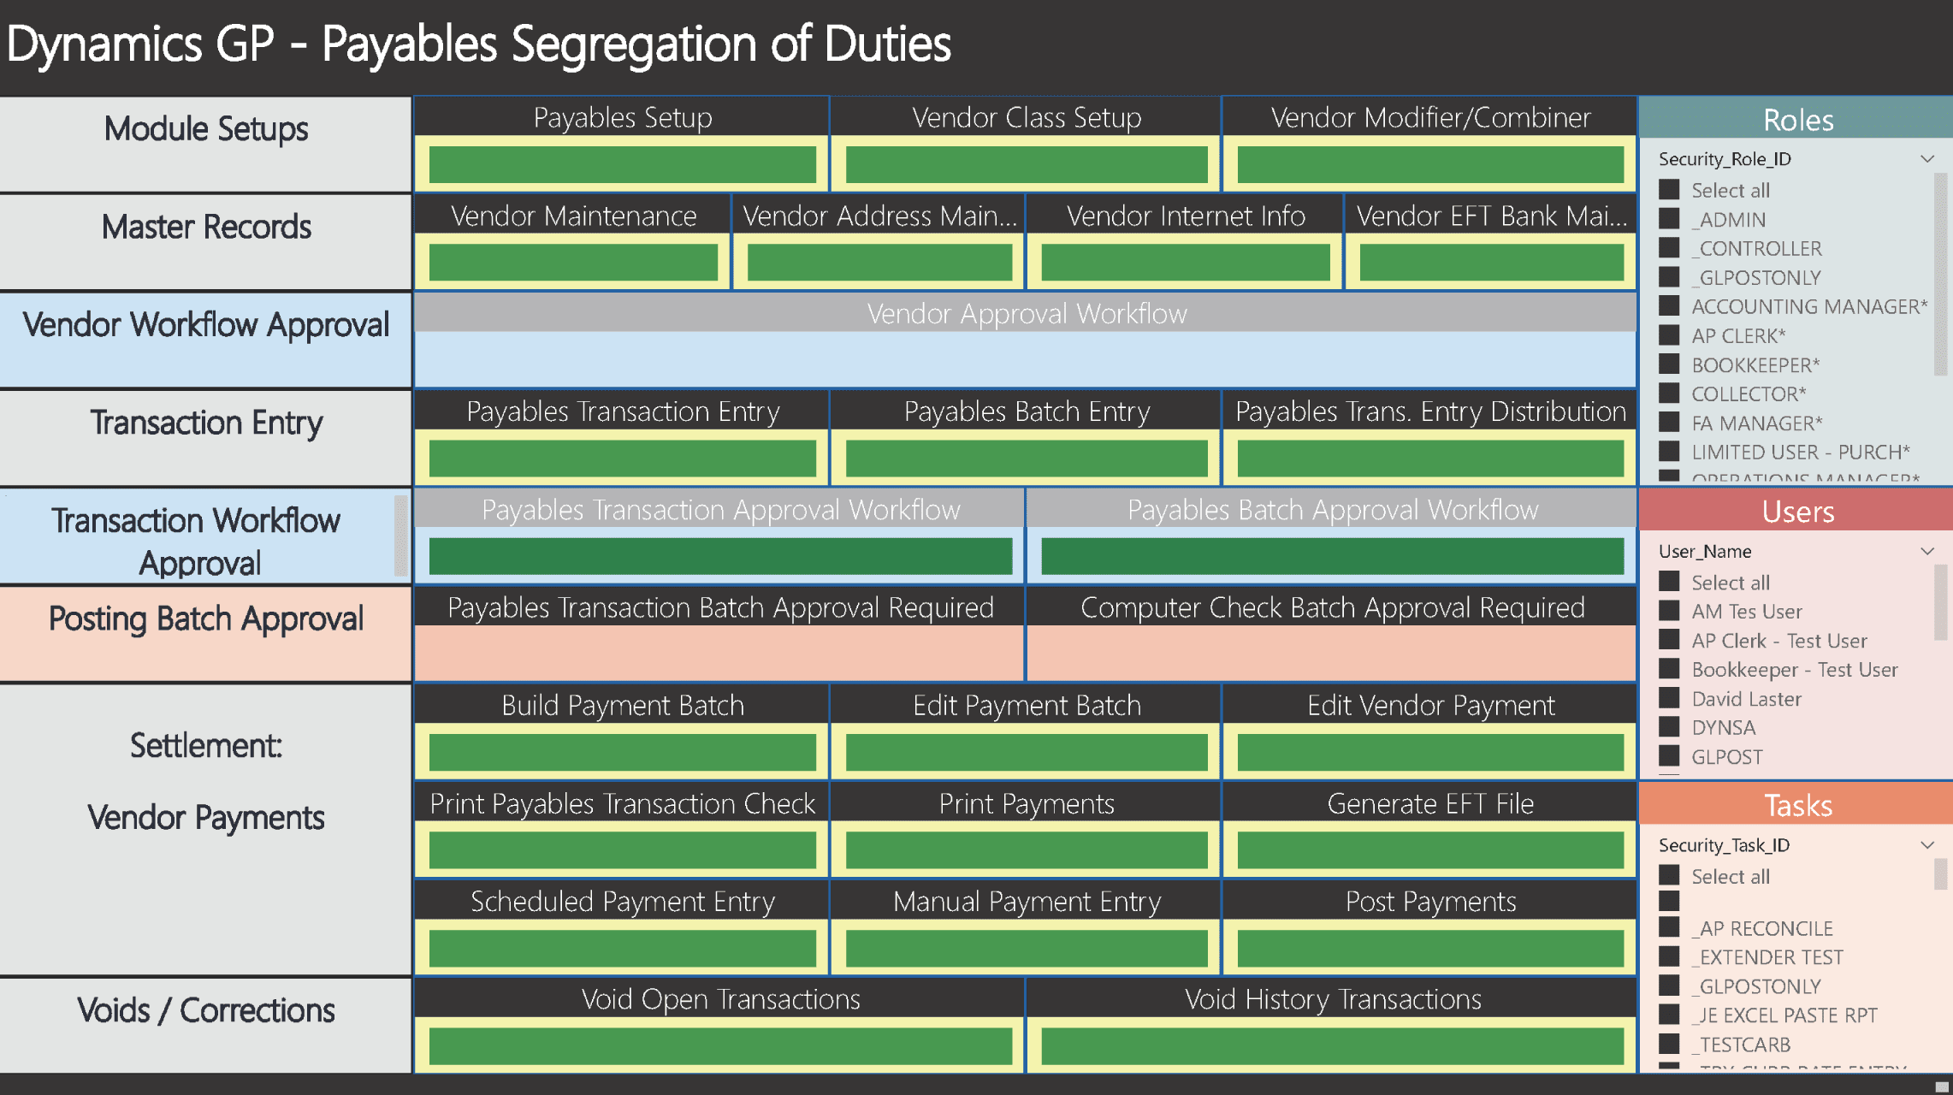The image size is (1953, 1095).
Task: Open the User_Name slicer dropdown arrow
Action: click(1926, 552)
